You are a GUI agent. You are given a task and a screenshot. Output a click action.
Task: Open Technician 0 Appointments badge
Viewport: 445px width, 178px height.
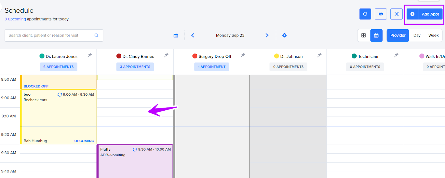365,67
